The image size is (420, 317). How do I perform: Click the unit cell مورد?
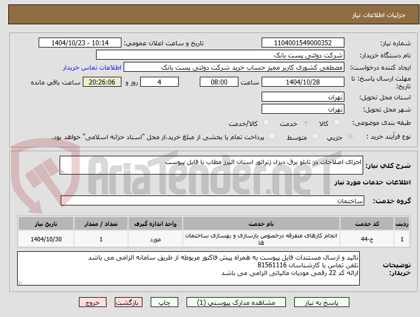pos(155,239)
